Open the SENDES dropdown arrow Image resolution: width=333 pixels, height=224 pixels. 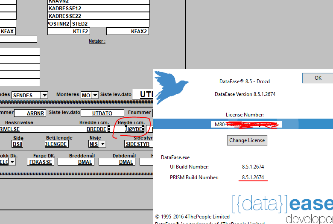click(x=44, y=95)
